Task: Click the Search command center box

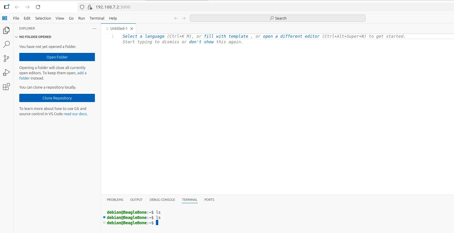Action: [x=277, y=18]
